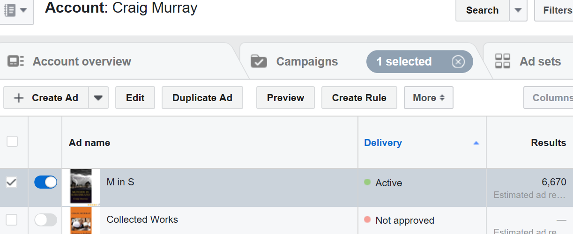The width and height of the screenshot is (573, 234).
Task: Turn off the M in S ad toggle
Action: click(x=46, y=182)
